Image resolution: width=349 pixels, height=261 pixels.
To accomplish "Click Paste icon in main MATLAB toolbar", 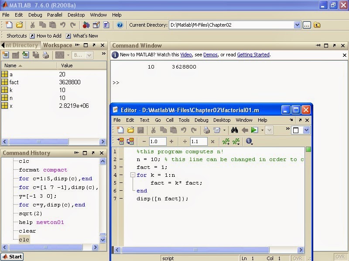I will coord(52,25).
